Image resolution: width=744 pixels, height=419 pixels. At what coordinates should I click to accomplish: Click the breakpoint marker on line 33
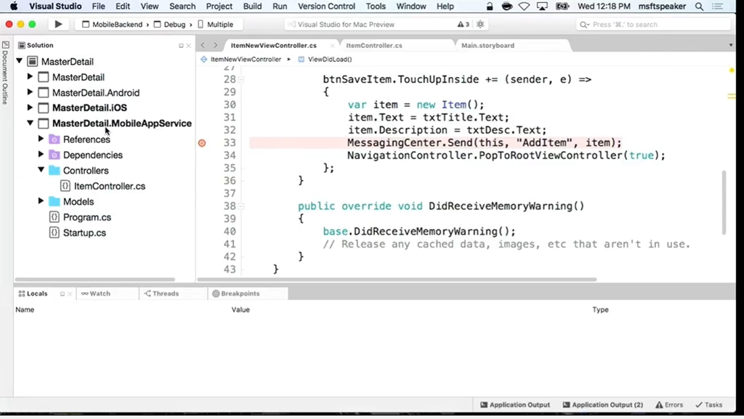pyautogui.click(x=202, y=143)
